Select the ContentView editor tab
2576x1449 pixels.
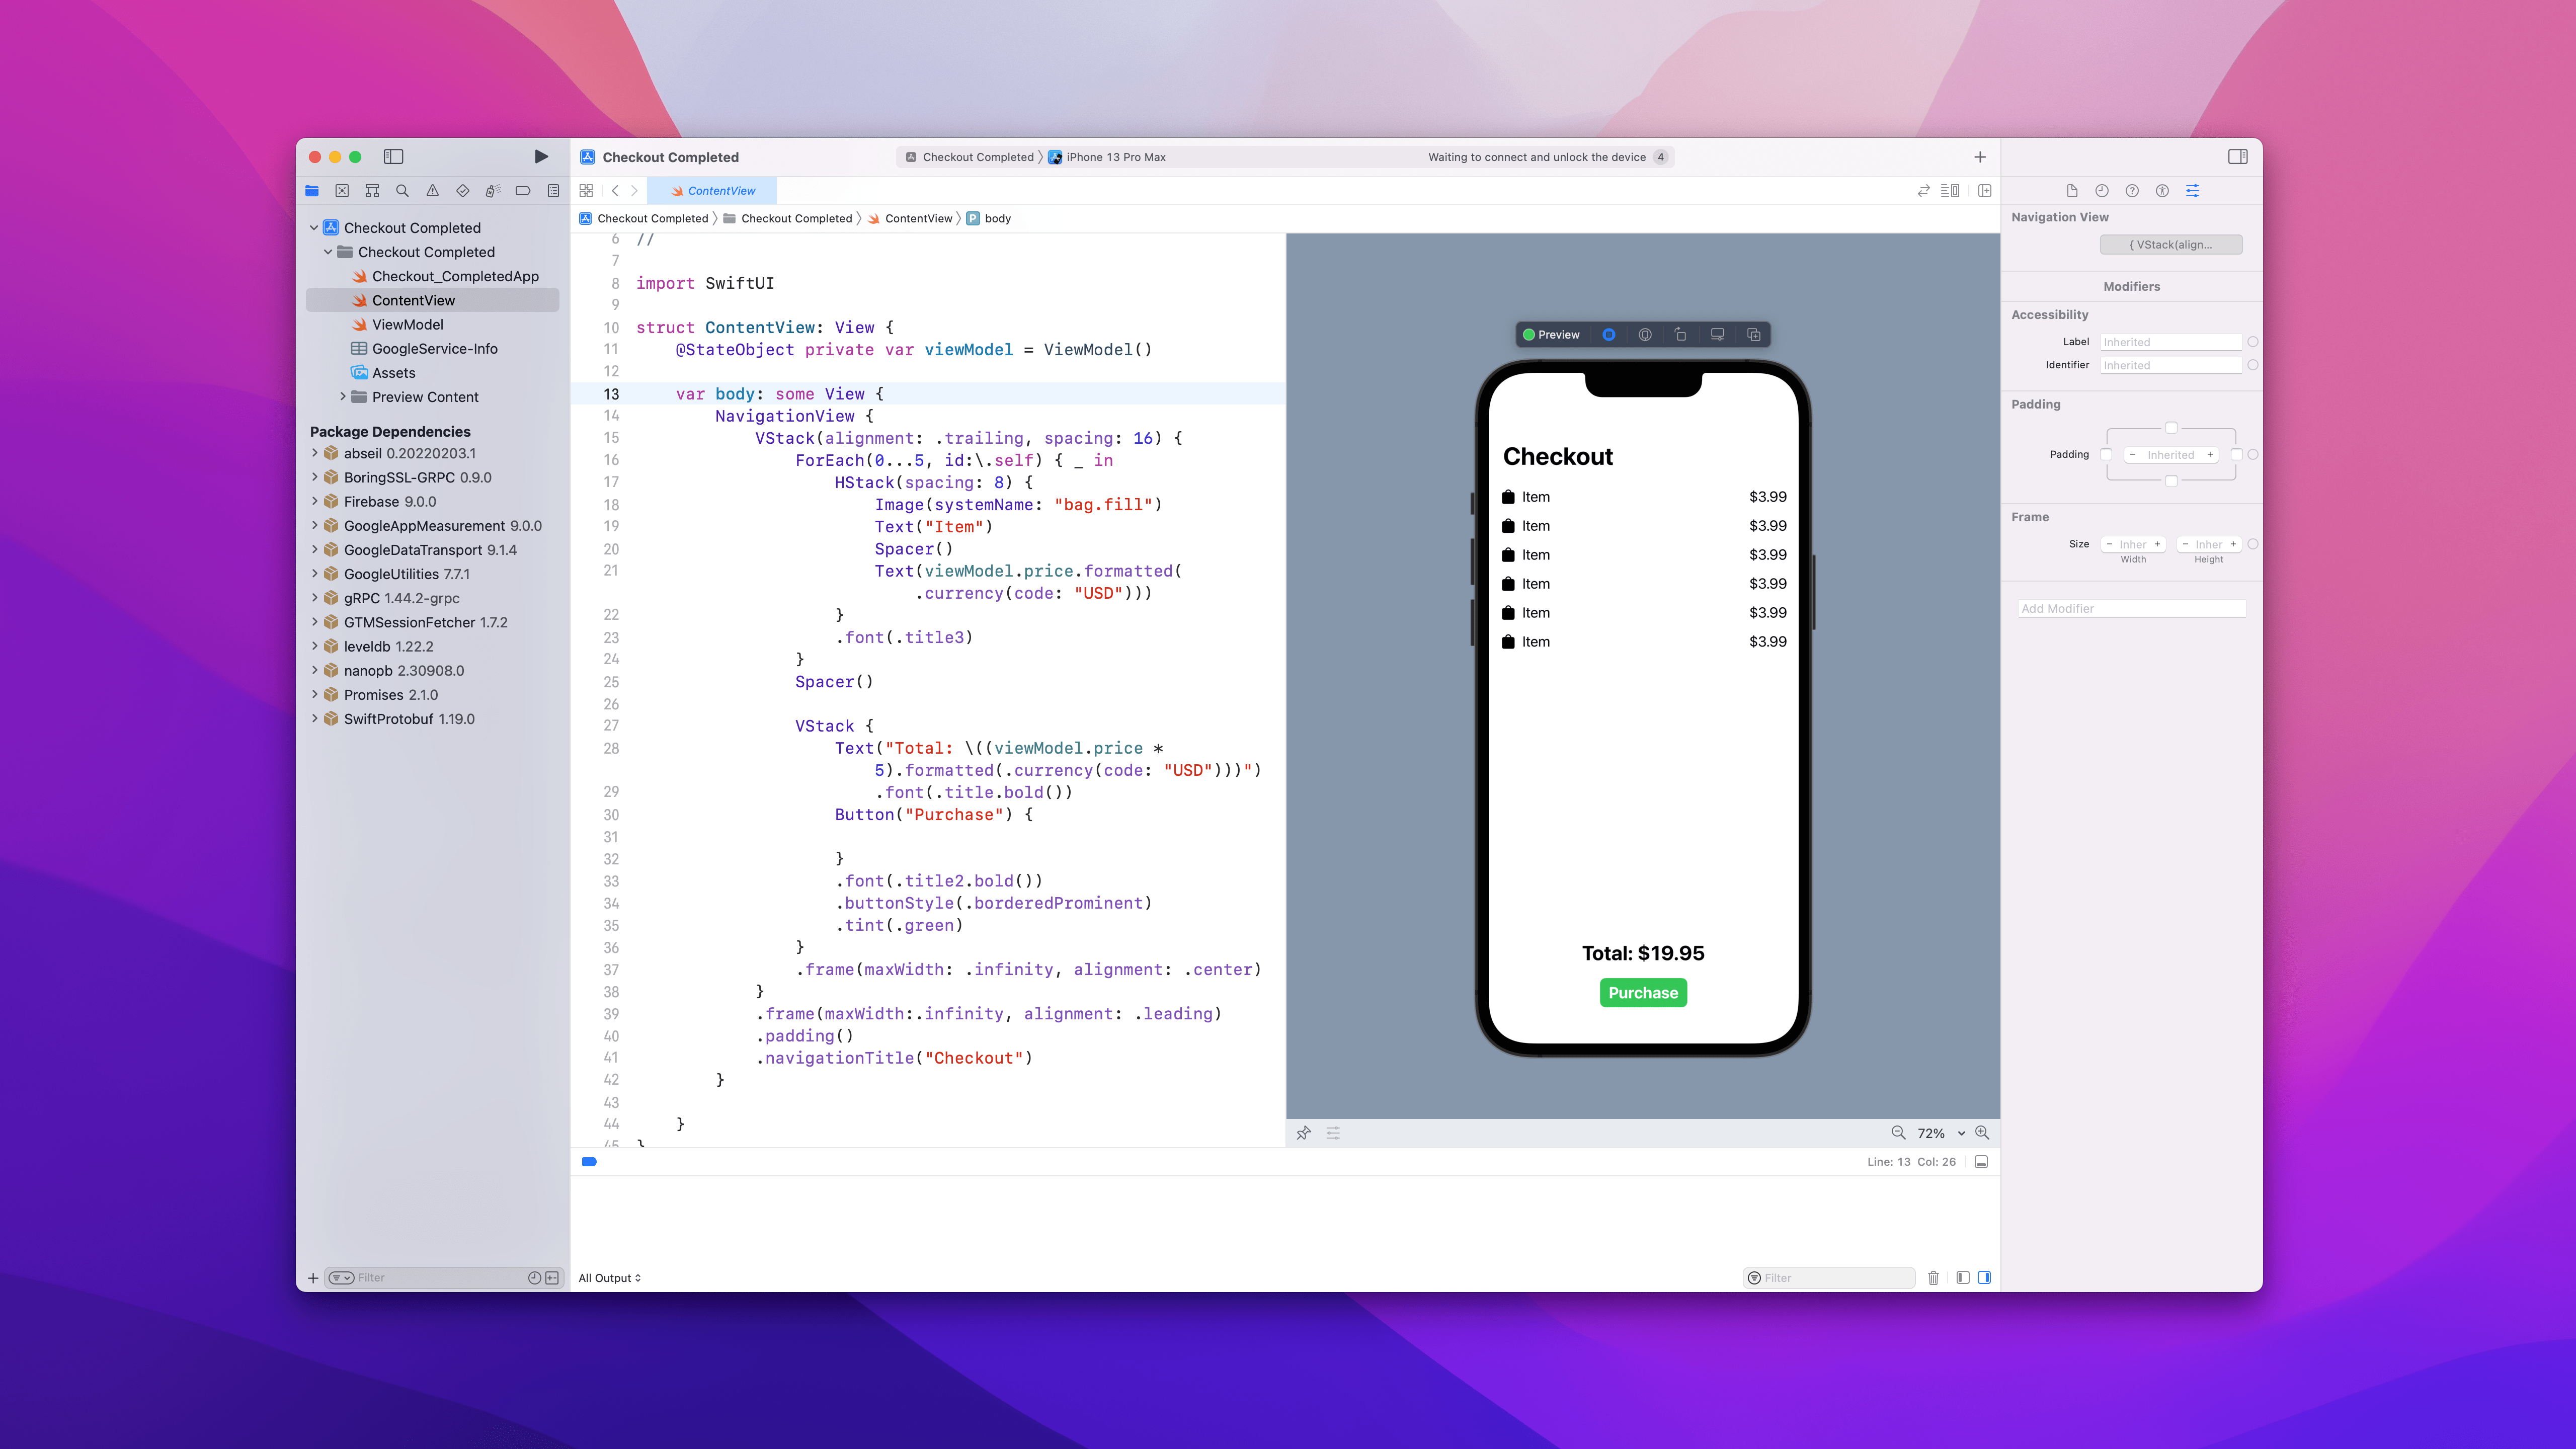(712, 191)
